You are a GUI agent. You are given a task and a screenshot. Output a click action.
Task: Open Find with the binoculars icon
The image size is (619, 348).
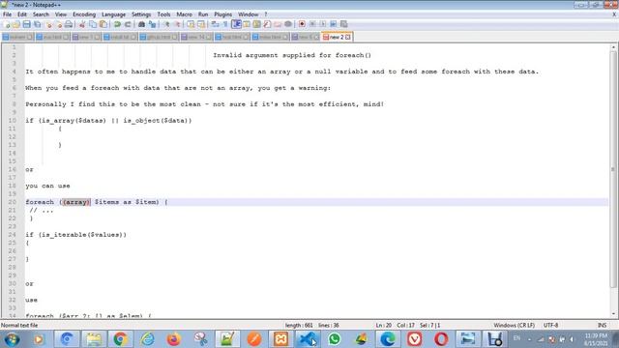coord(141,24)
